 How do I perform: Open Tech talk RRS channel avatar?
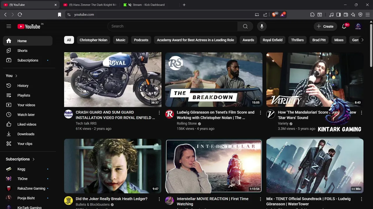[68, 114]
